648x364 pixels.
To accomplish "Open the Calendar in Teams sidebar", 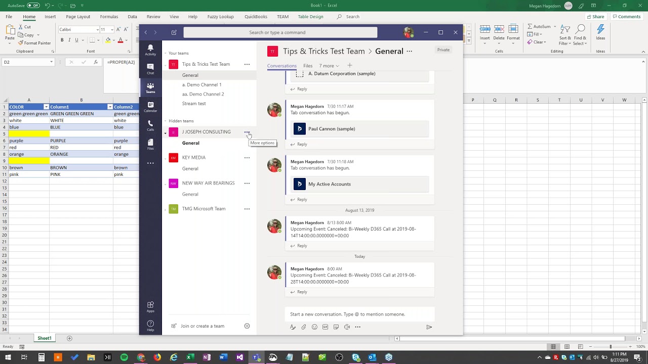I will tap(150, 107).
